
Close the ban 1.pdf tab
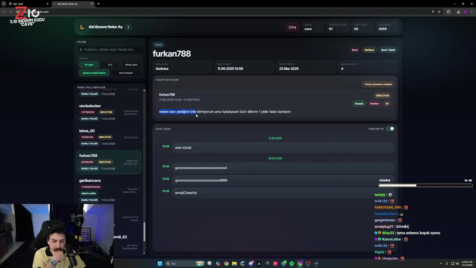(x=48, y=4)
